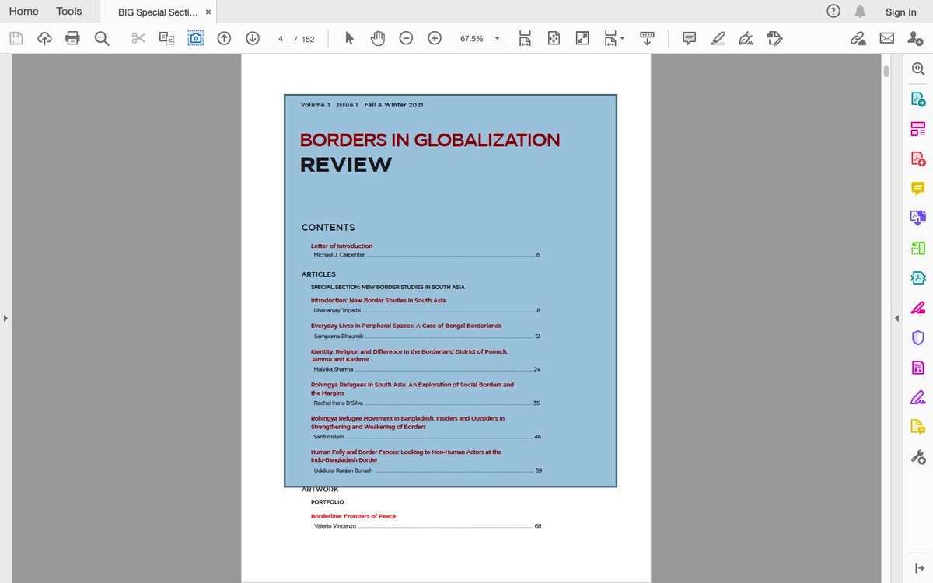This screenshot has height=583, width=933.
Task: Zoom out with the minus button
Action: (x=406, y=38)
